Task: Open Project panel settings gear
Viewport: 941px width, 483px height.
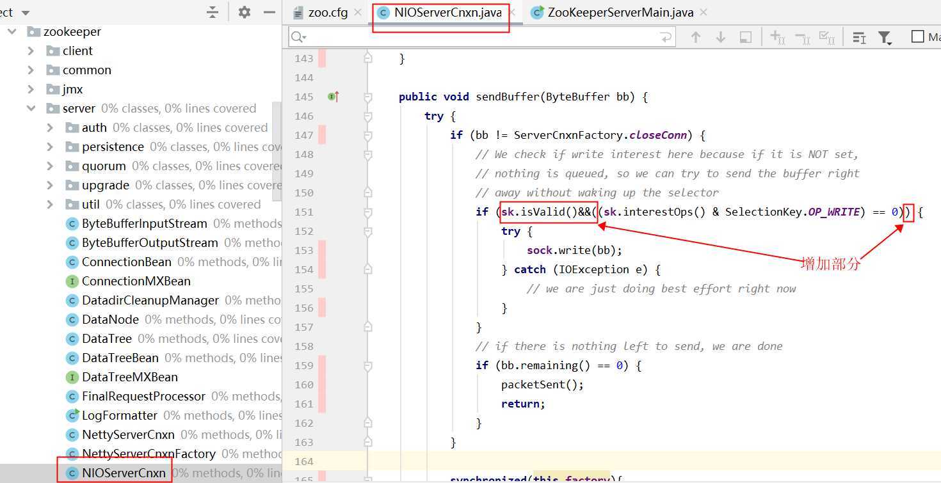Action: coord(245,12)
